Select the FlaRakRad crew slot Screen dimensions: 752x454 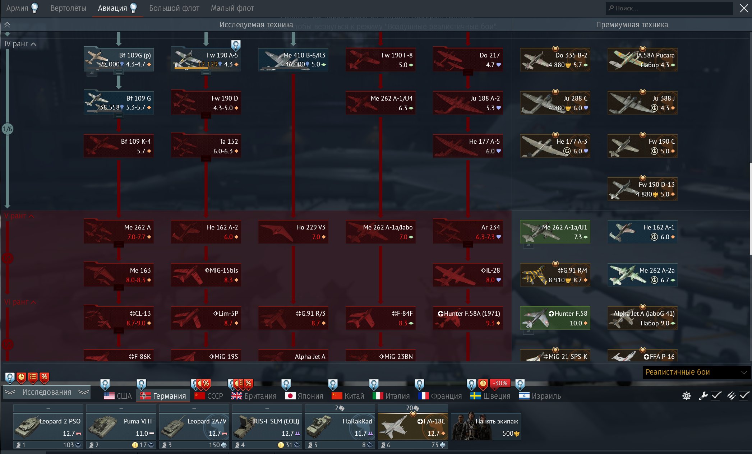coord(340,427)
